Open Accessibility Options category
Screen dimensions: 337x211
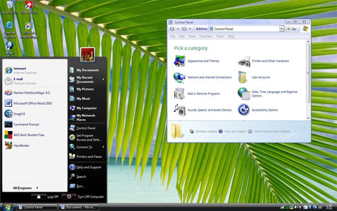point(258,110)
